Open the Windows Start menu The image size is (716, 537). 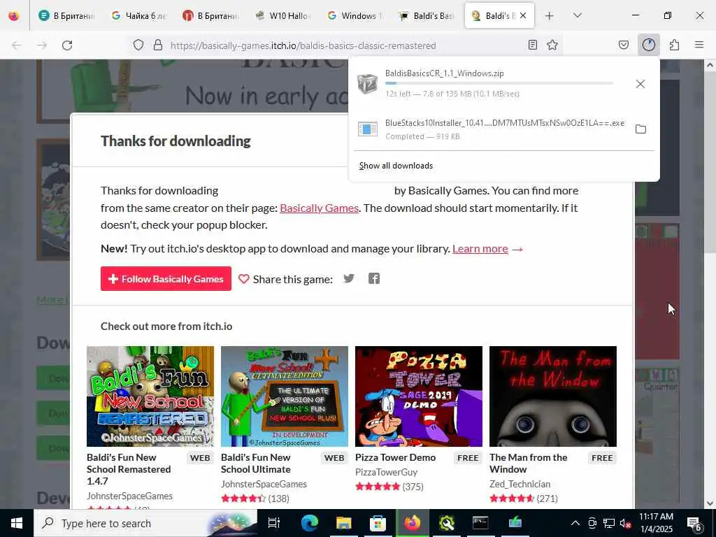[17, 523]
